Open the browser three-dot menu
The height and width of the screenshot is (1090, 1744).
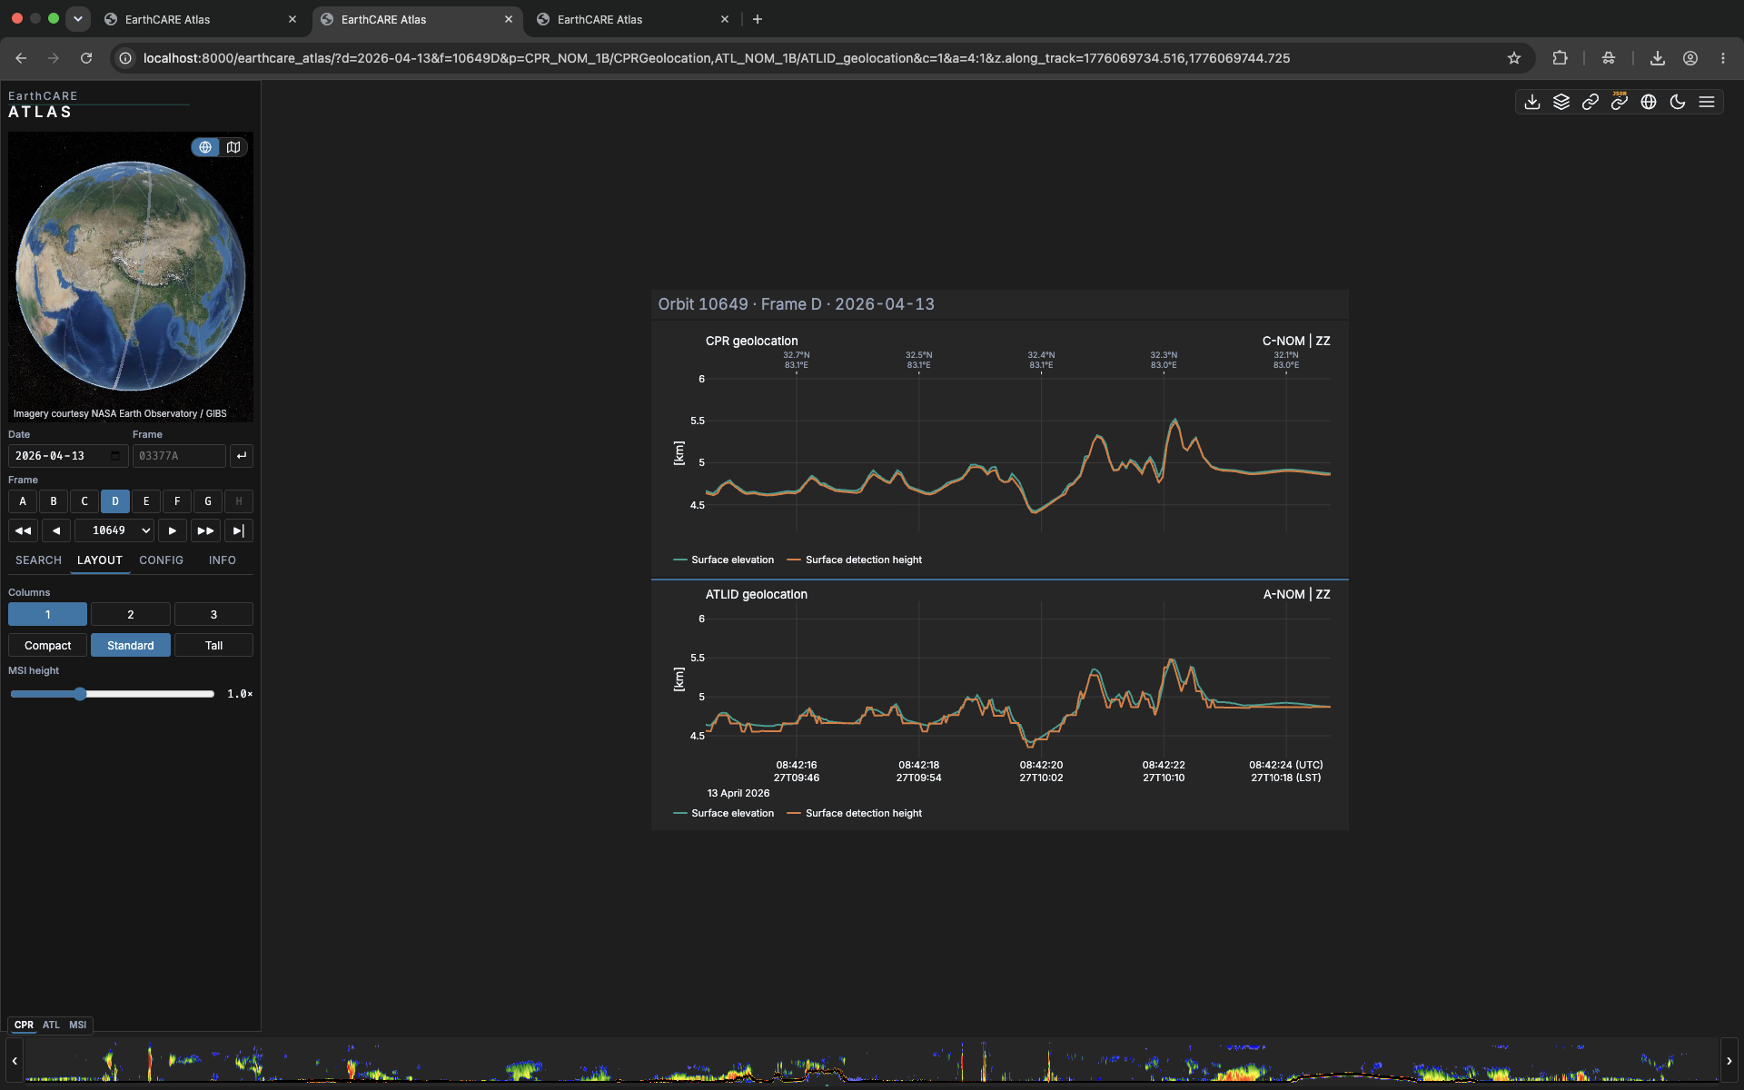point(1723,58)
